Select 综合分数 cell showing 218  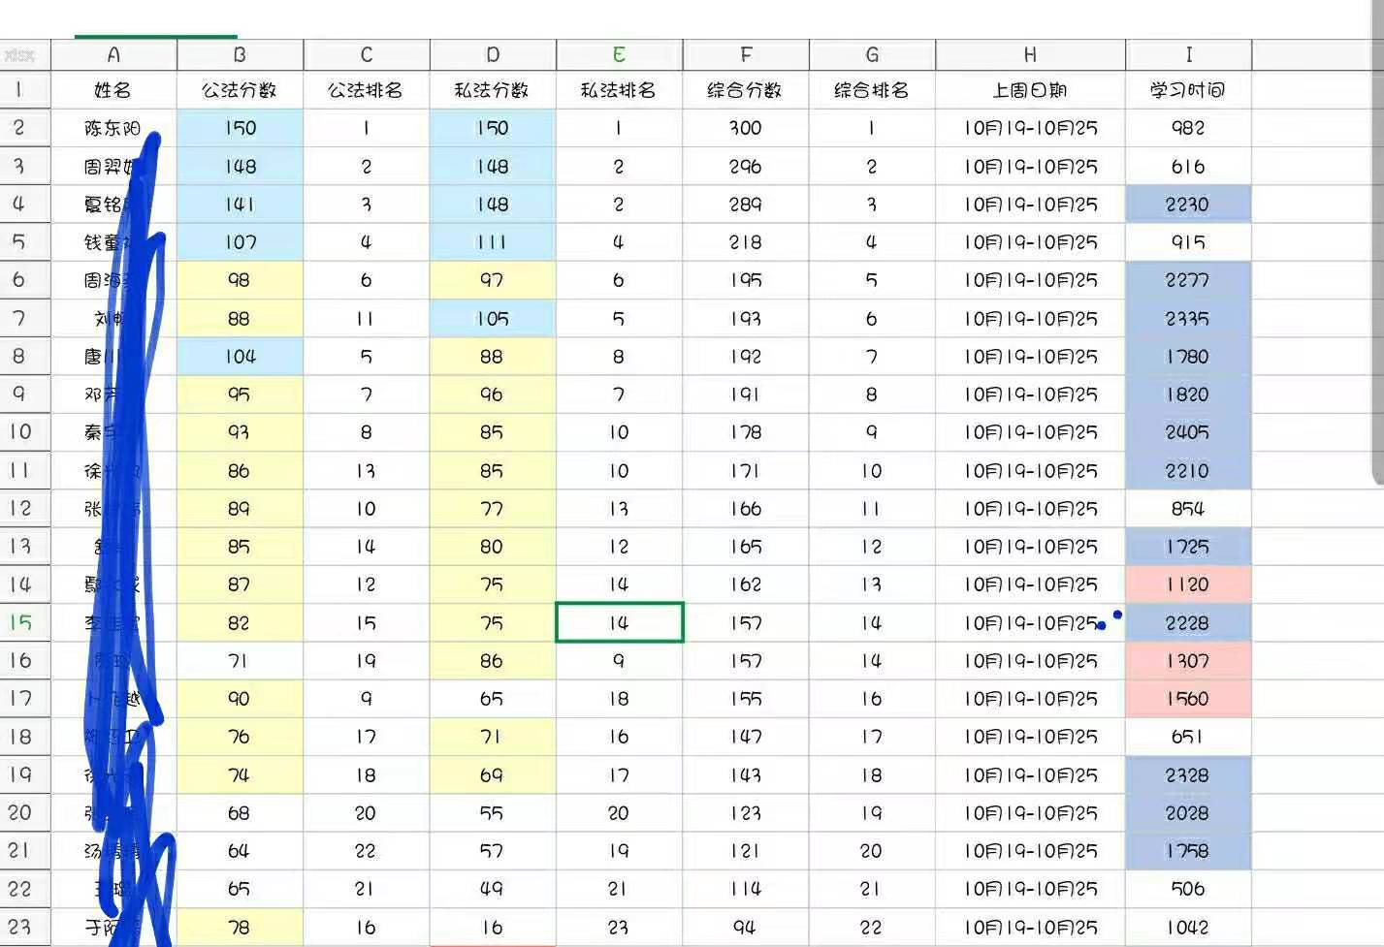(x=746, y=242)
